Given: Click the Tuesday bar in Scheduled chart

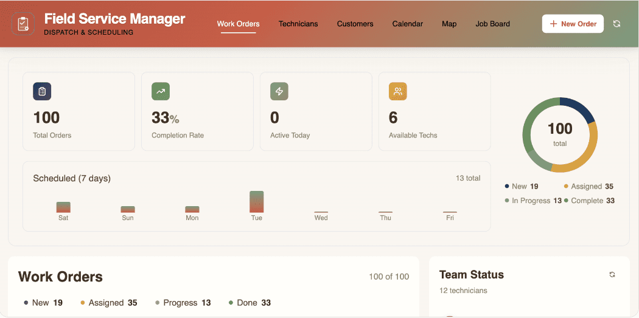Looking at the screenshot, I should (x=257, y=202).
